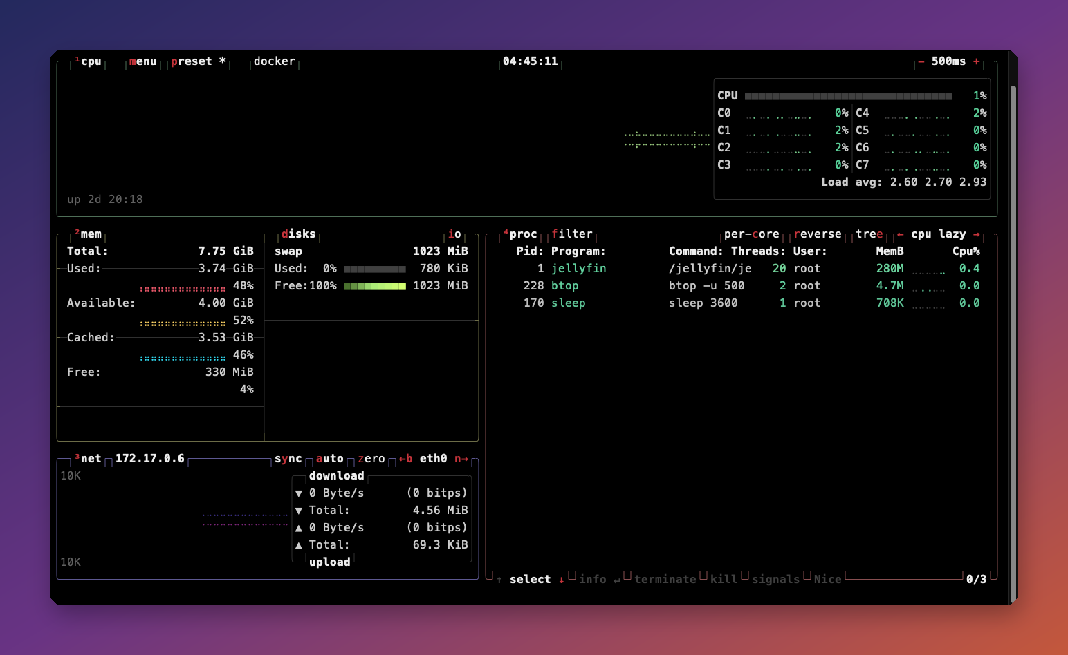The image size is (1068, 655).
Task: Toggle the disks panel
Action: point(298,234)
